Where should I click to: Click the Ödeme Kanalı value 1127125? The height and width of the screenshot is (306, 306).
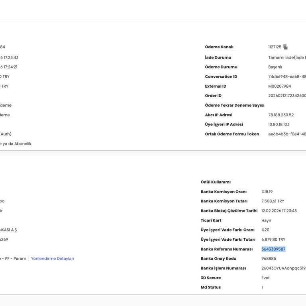[275, 47]
